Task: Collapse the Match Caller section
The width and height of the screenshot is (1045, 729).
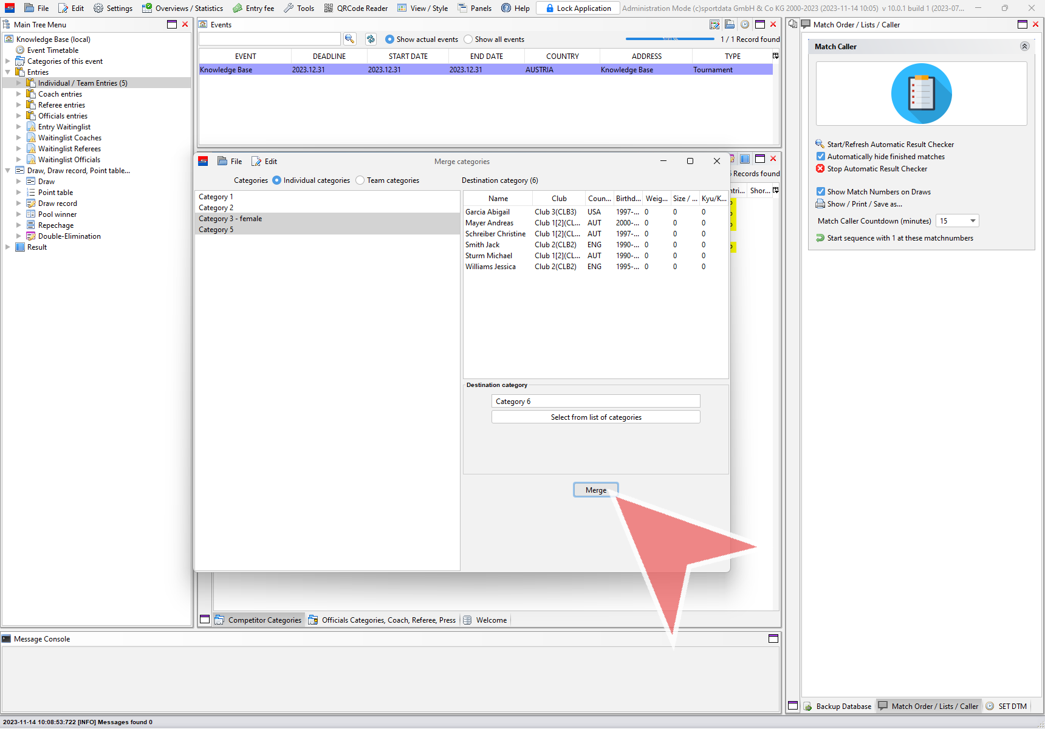Action: pyautogui.click(x=1024, y=47)
